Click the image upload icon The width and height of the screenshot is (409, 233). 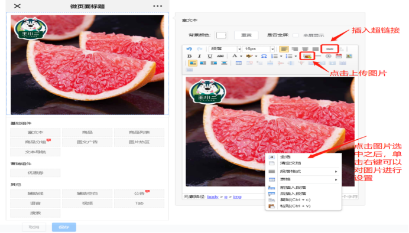click(x=307, y=56)
